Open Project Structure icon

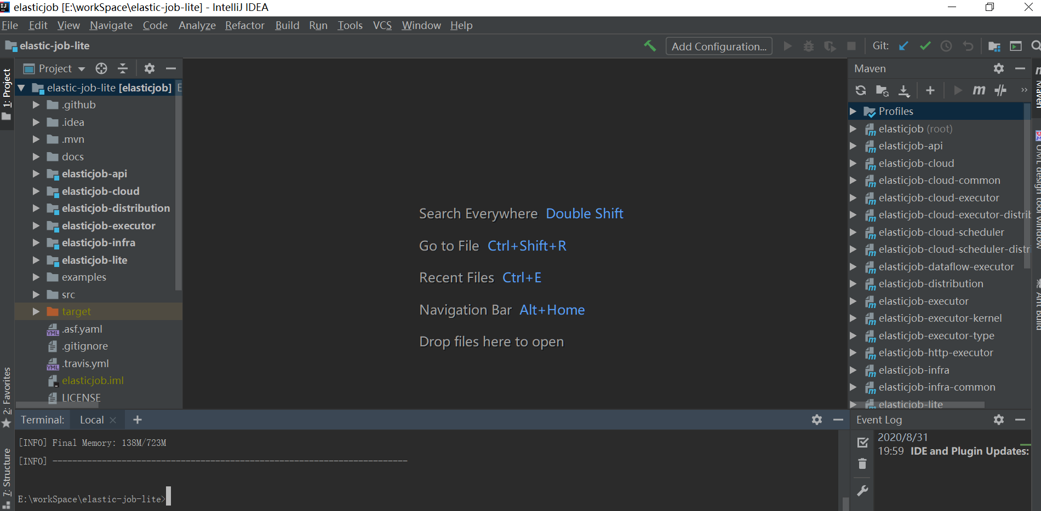[x=994, y=46]
